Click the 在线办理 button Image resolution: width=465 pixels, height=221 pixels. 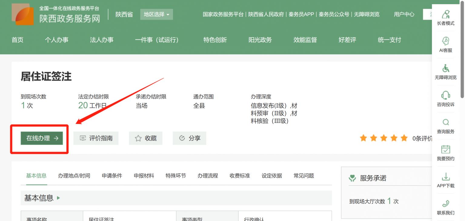point(42,138)
